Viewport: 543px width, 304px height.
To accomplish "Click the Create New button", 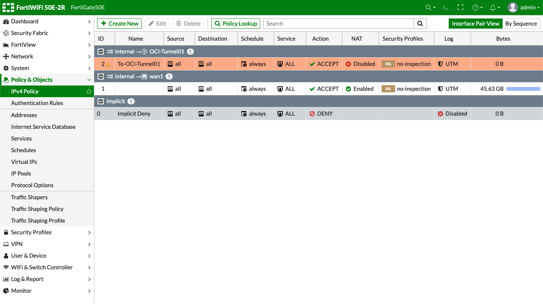I will tap(119, 23).
